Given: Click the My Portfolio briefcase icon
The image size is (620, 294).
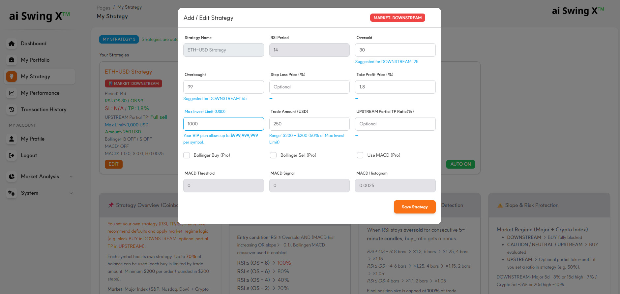Looking at the screenshot, I should coord(12,60).
